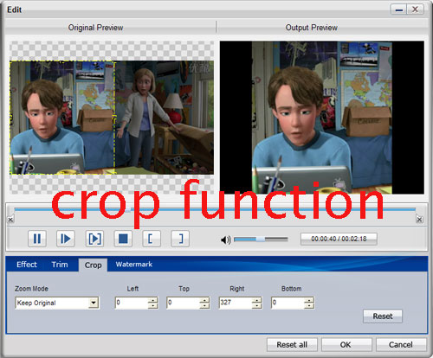433x358 pixels.
Task: Click the Top crop input field
Action: click(x=184, y=303)
